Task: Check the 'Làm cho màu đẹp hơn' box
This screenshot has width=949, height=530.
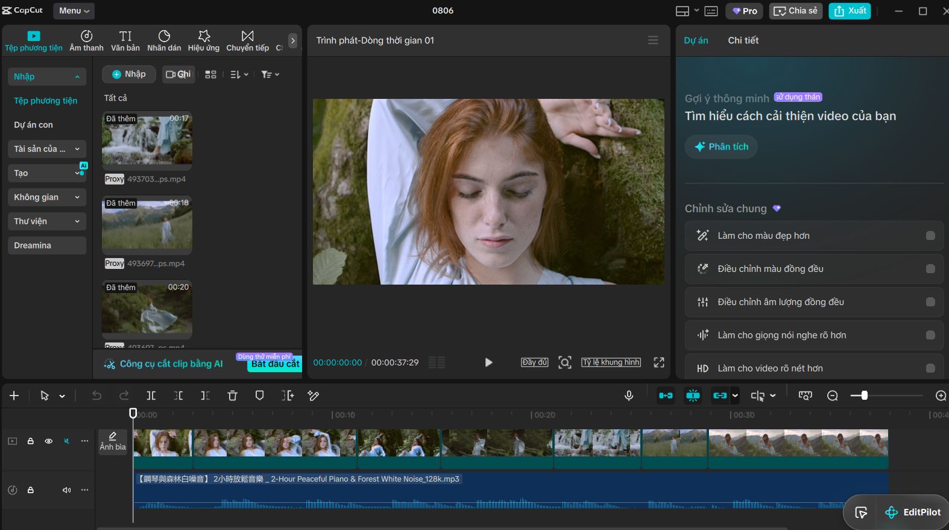Action: click(x=930, y=236)
